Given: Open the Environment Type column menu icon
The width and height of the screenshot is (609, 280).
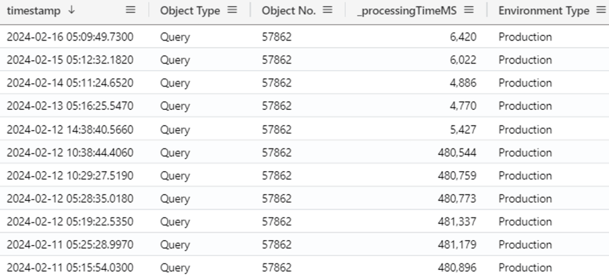Looking at the screenshot, I should click(x=600, y=10).
